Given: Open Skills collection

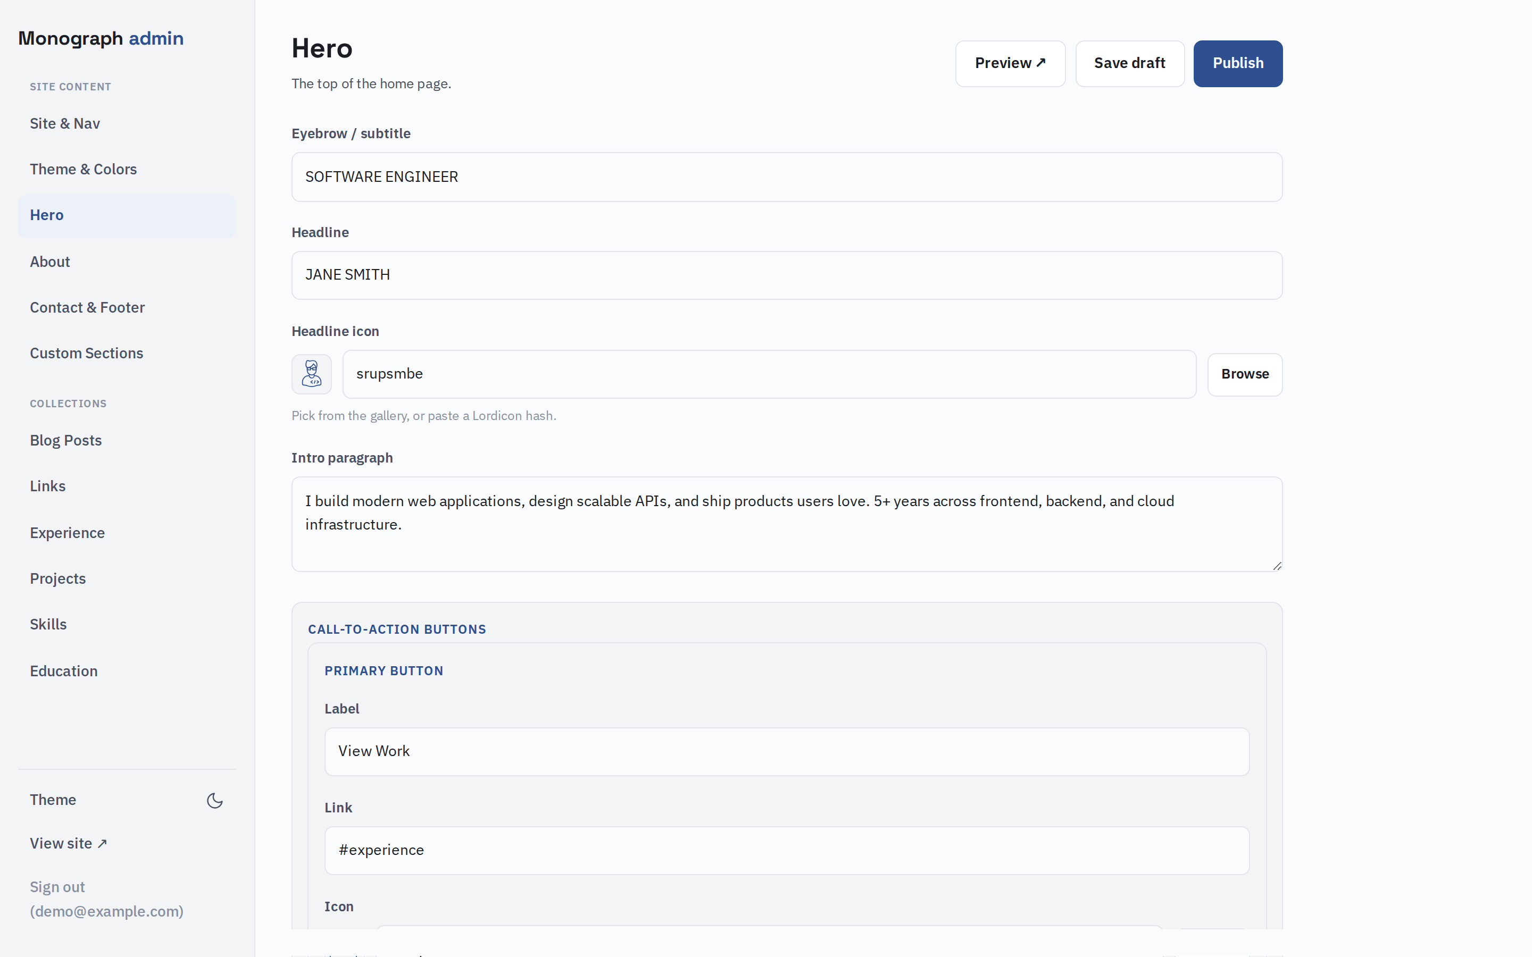Looking at the screenshot, I should [127, 624].
